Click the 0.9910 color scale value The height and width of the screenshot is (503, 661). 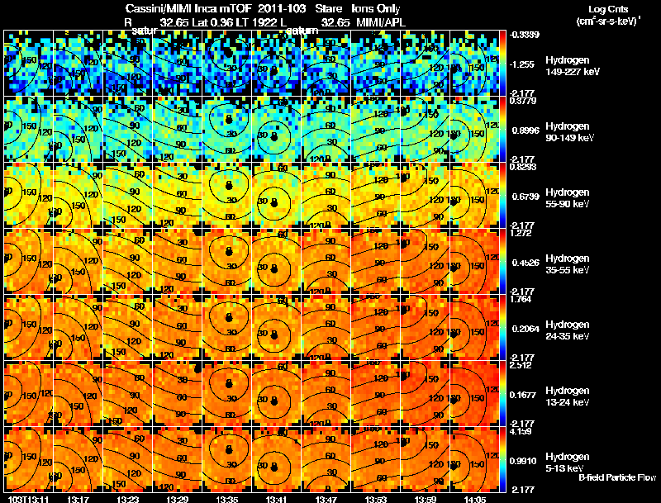click(x=523, y=462)
